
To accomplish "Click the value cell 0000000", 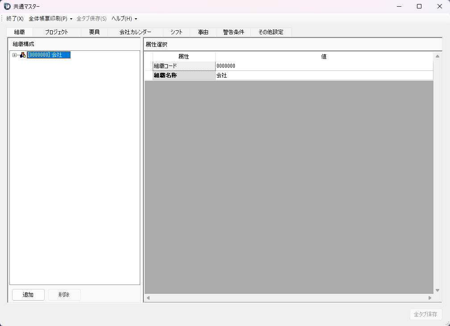I will [324, 66].
